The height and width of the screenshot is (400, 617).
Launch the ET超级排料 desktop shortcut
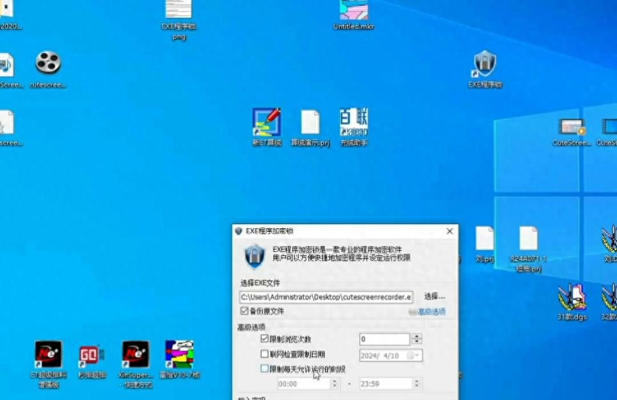point(48,355)
